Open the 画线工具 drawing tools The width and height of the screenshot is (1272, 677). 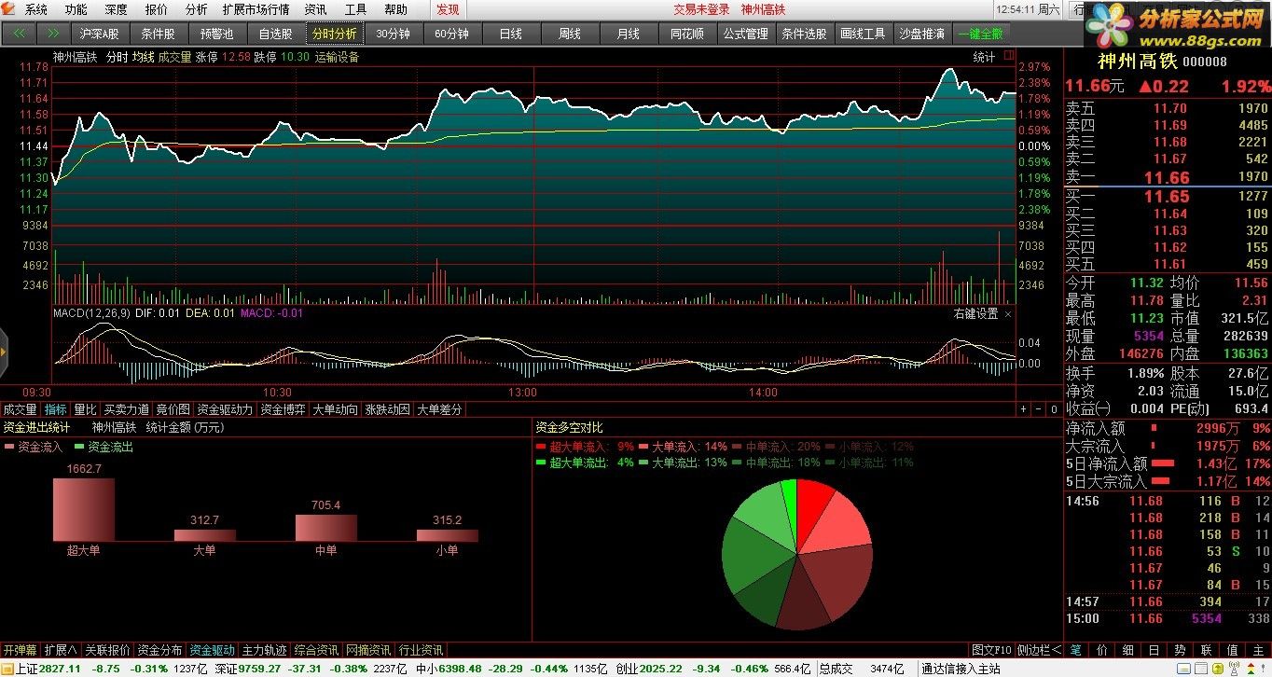tap(864, 34)
